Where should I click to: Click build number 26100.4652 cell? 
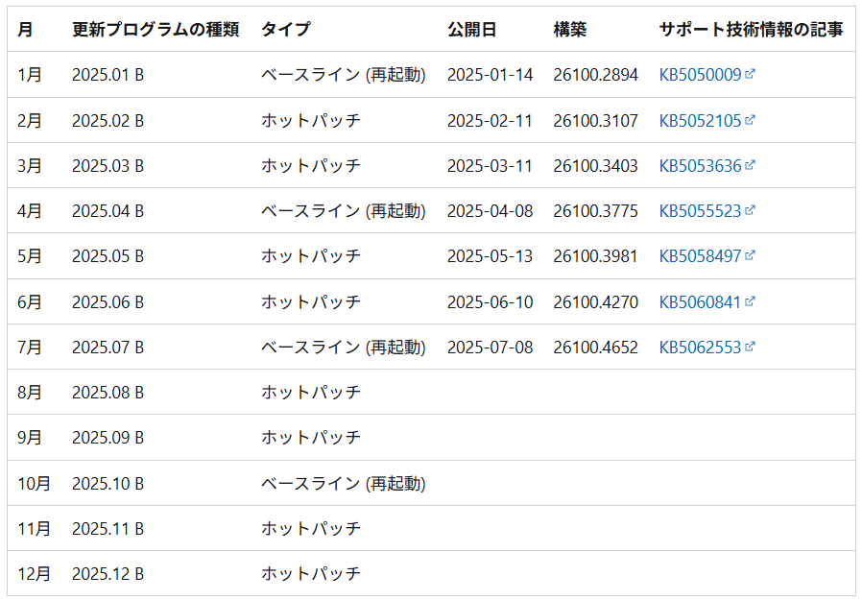pos(595,347)
